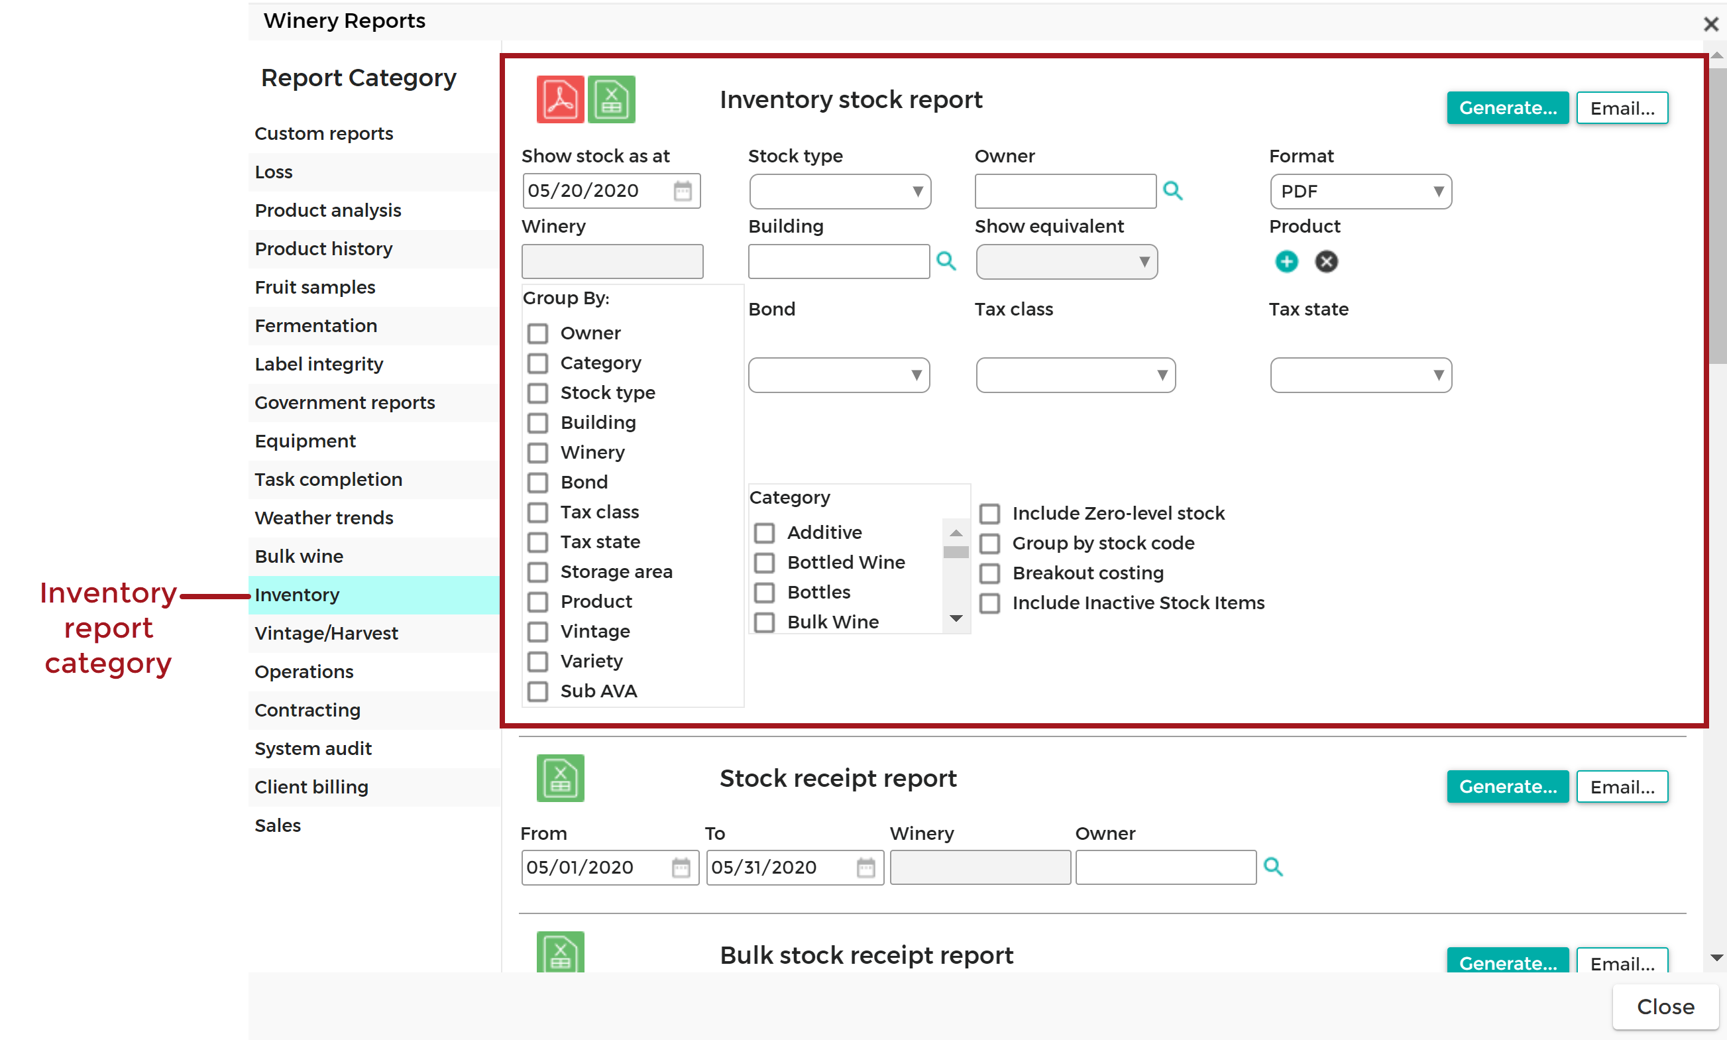This screenshot has width=1727, height=1044.
Task: Switch to Bulk wine category
Action: pos(374,556)
